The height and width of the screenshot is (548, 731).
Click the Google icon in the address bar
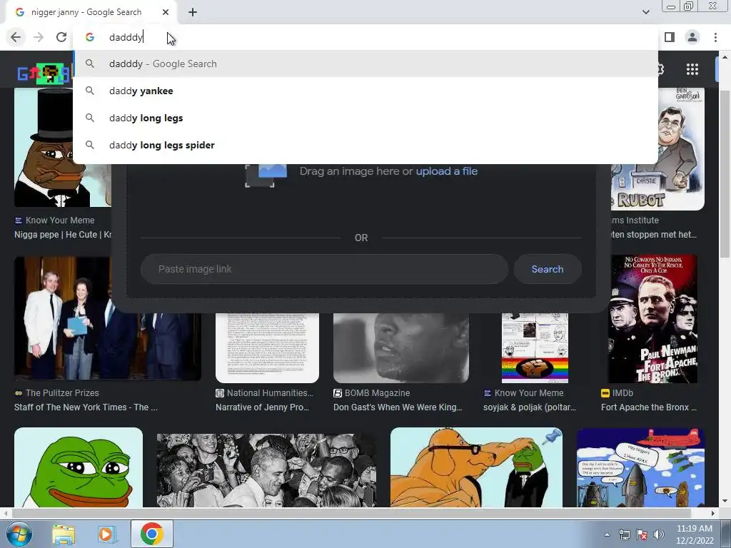pyautogui.click(x=90, y=37)
